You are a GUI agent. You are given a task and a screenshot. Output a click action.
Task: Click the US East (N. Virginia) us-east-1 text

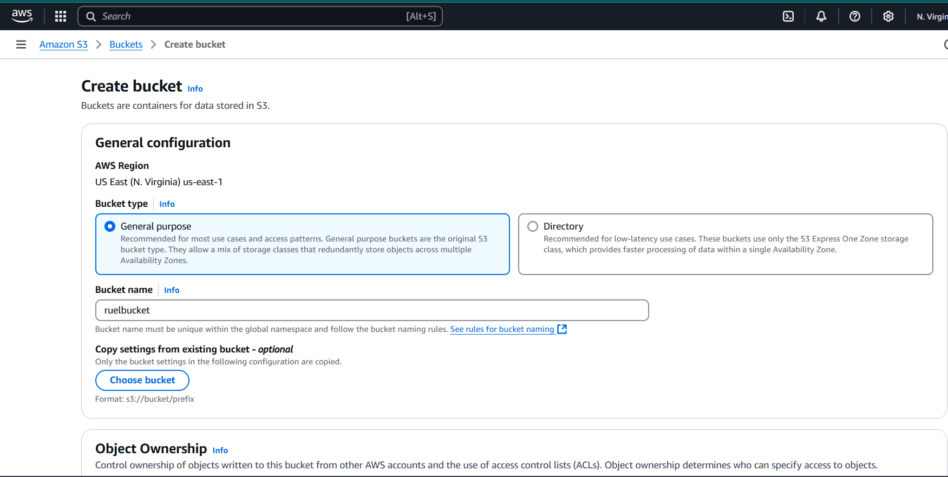click(x=159, y=182)
